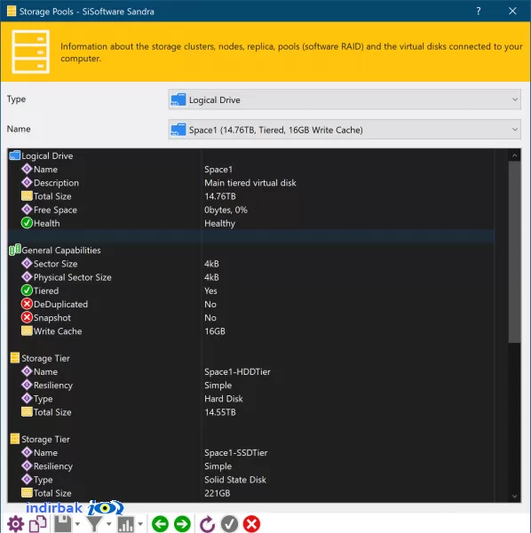The height and width of the screenshot is (533, 531).
Task: Click the grey checkmark OK button
Action: pyautogui.click(x=229, y=524)
